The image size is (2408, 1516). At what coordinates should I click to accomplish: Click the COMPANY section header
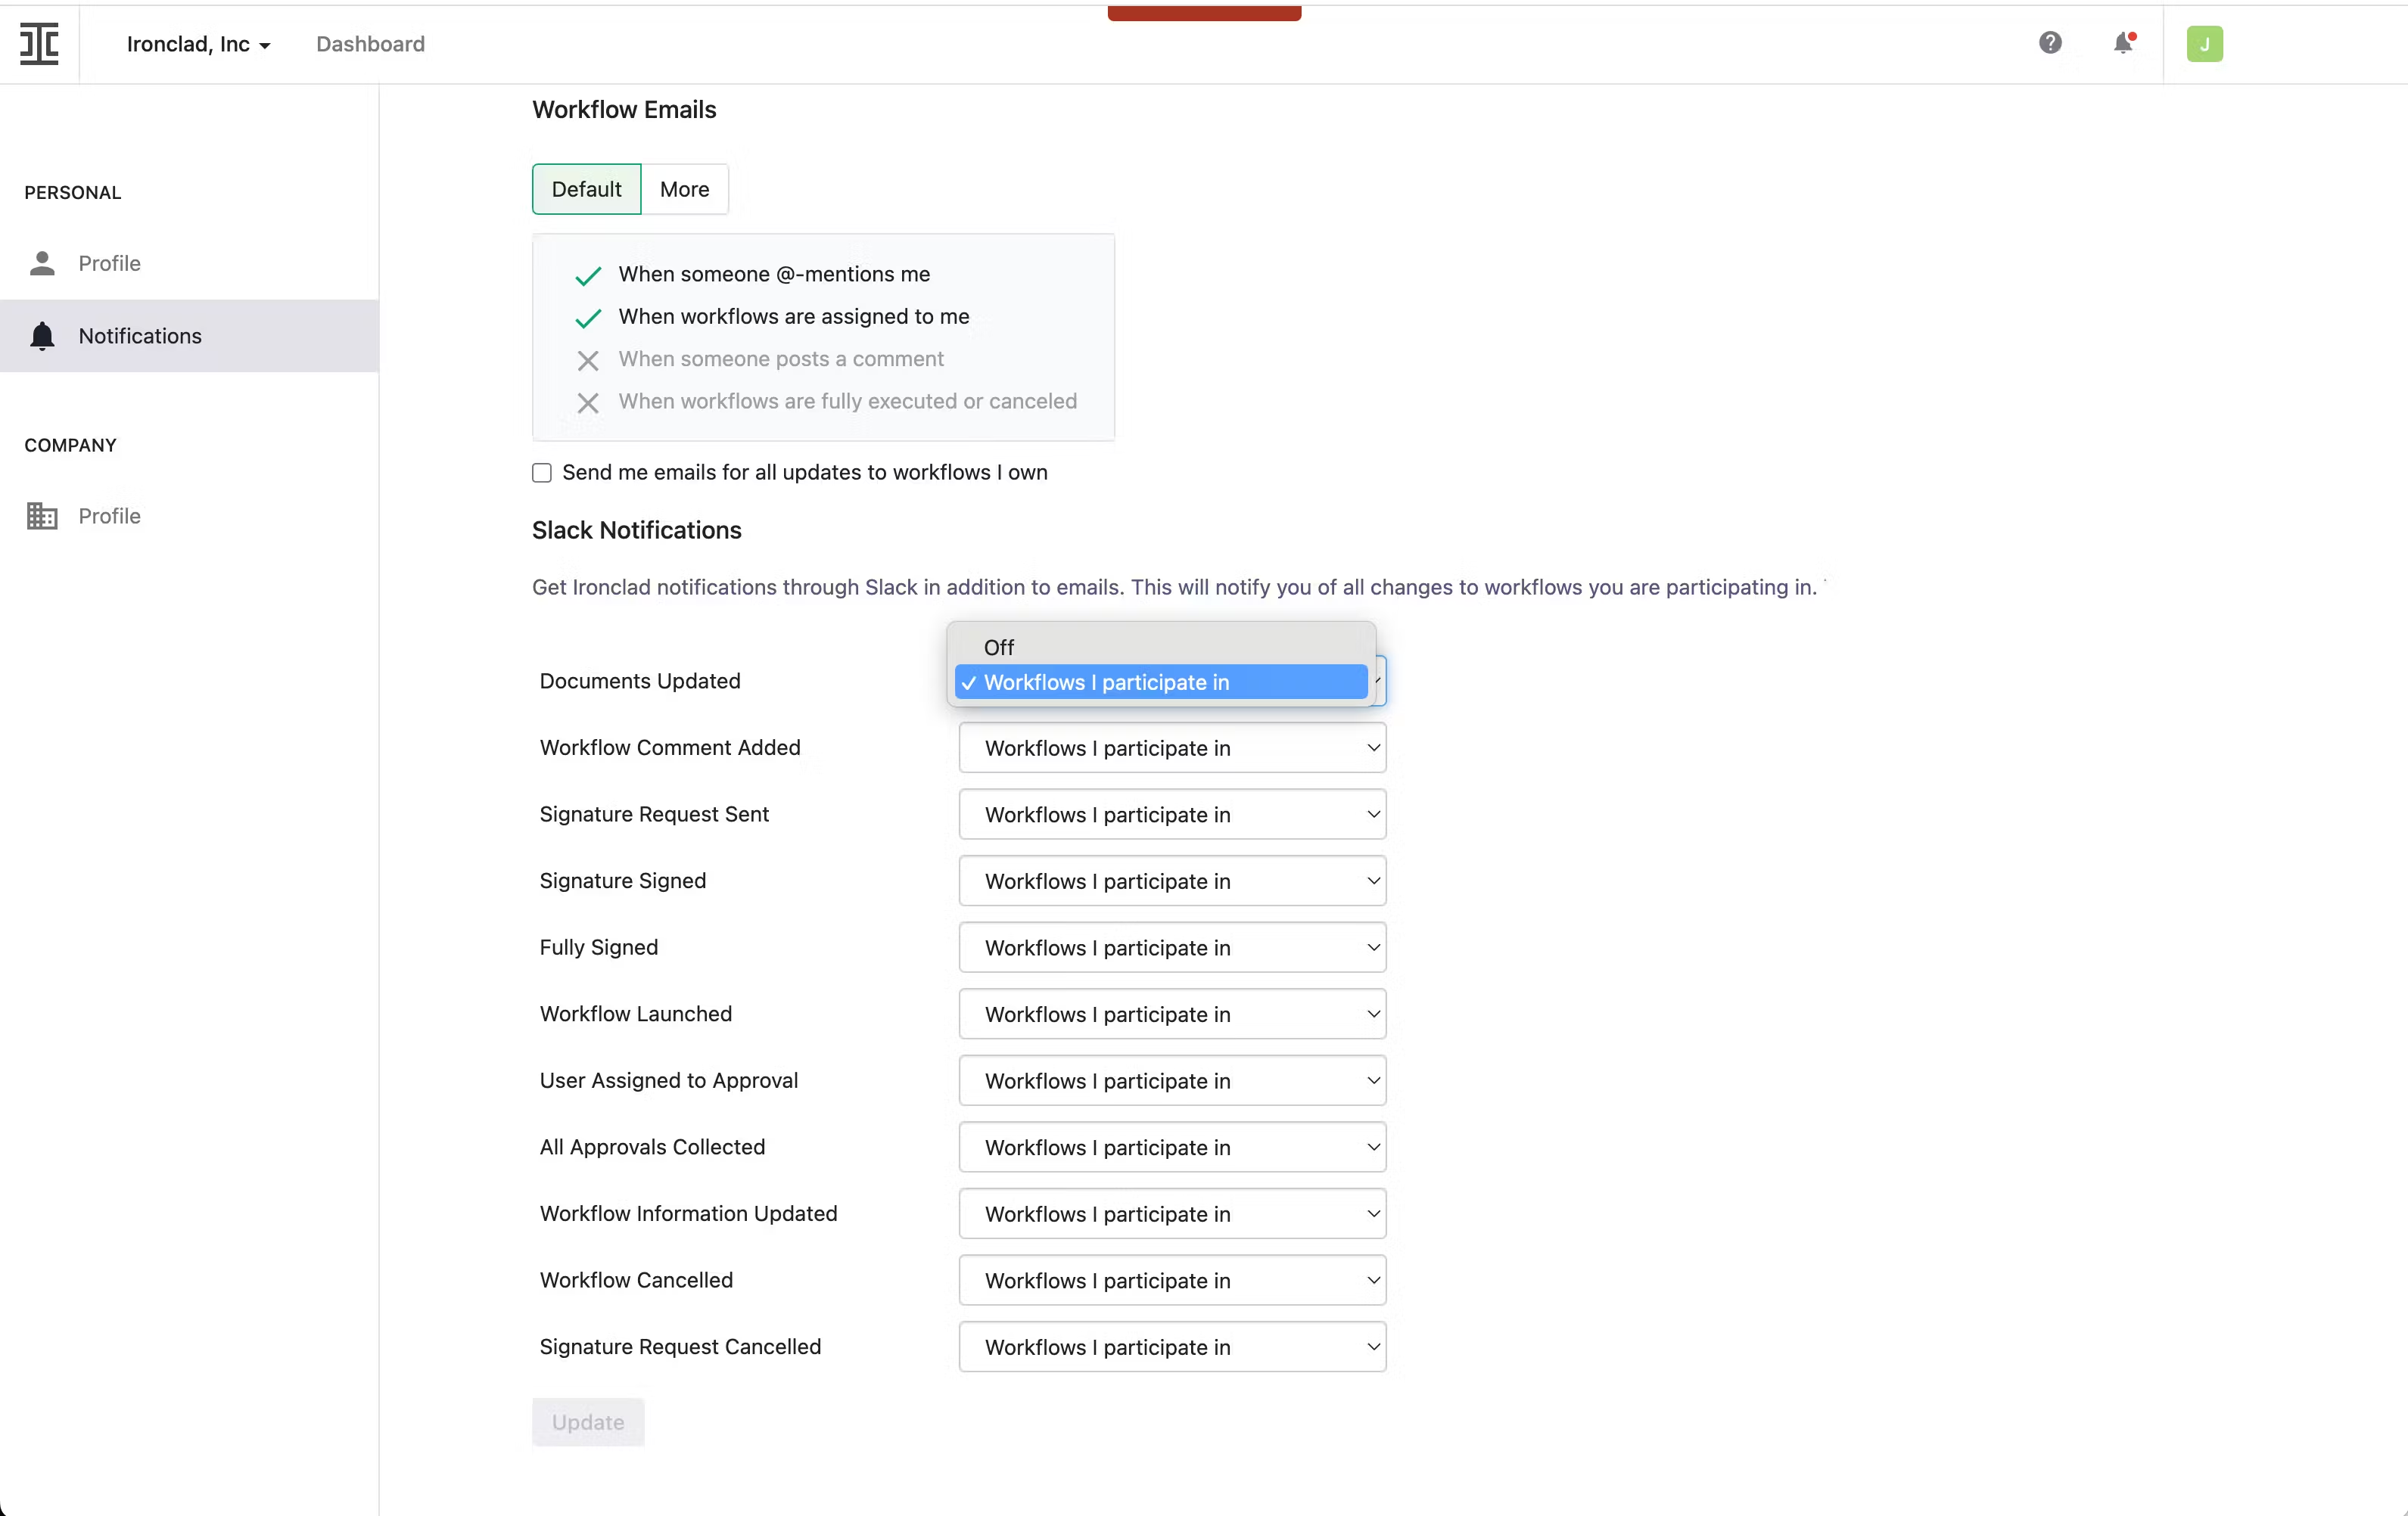tap(71, 446)
